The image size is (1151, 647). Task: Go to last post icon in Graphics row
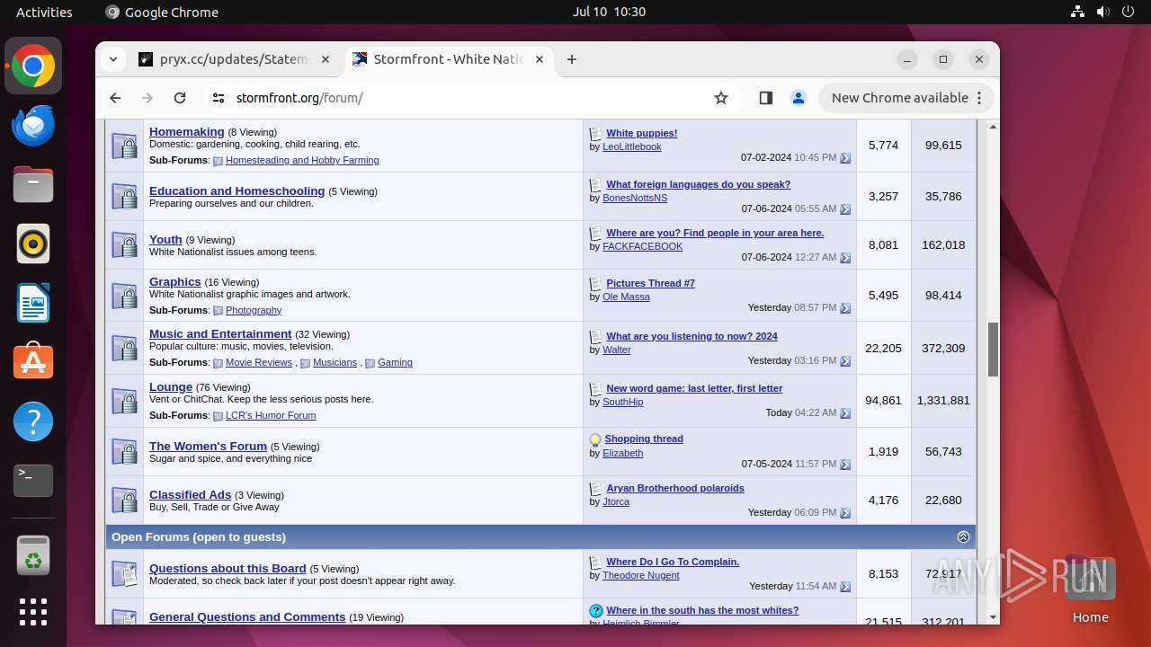point(845,308)
